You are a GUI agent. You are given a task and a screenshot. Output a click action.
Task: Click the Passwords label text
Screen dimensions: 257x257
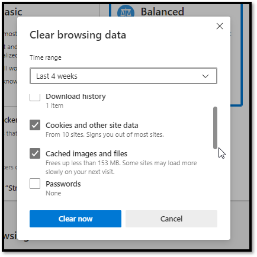[63, 184]
